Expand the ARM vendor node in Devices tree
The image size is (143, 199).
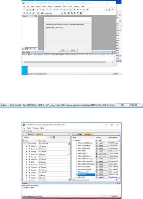[26, 162]
